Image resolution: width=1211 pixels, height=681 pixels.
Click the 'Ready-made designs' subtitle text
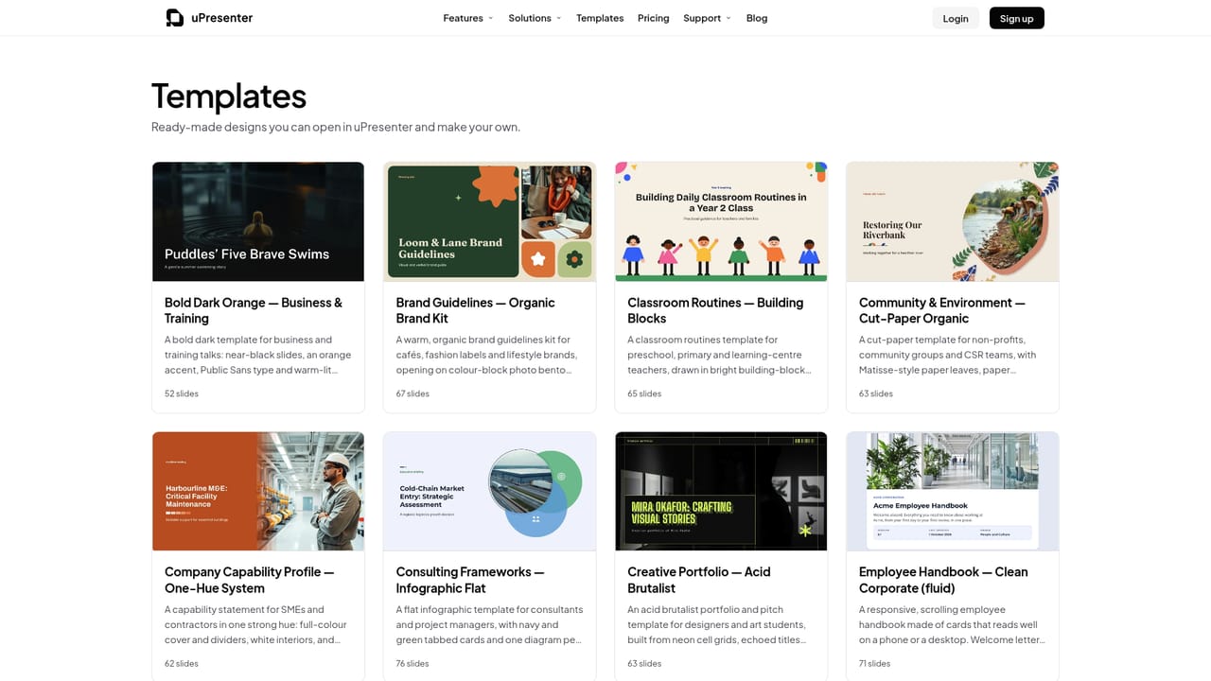336,127
